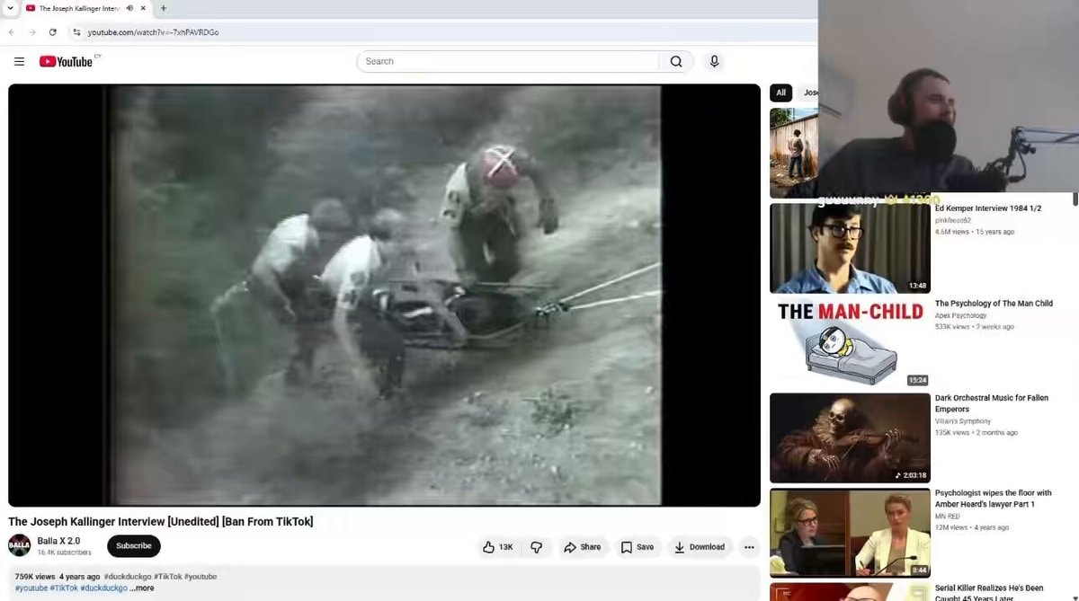Open Balla X 2.0 channel avatar
This screenshot has height=601, width=1079.
pos(19,545)
